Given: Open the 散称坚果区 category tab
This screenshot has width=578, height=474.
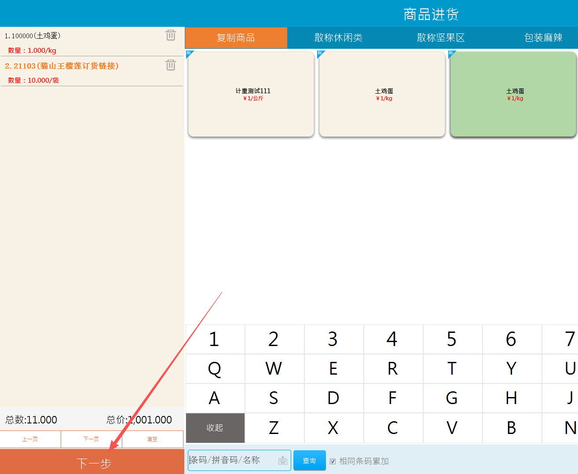Looking at the screenshot, I should [x=441, y=38].
